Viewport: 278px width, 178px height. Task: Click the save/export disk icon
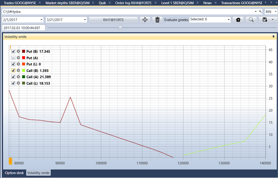tap(265, 20)
